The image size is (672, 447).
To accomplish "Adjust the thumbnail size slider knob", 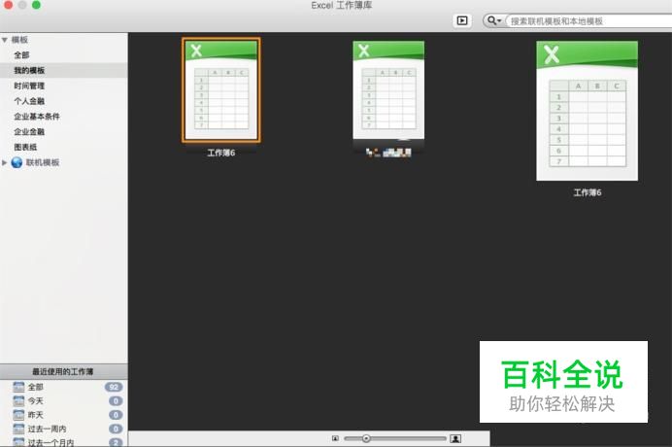I will [x=366, y=438].
